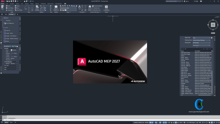Select Section Line tool

(96, 8)
